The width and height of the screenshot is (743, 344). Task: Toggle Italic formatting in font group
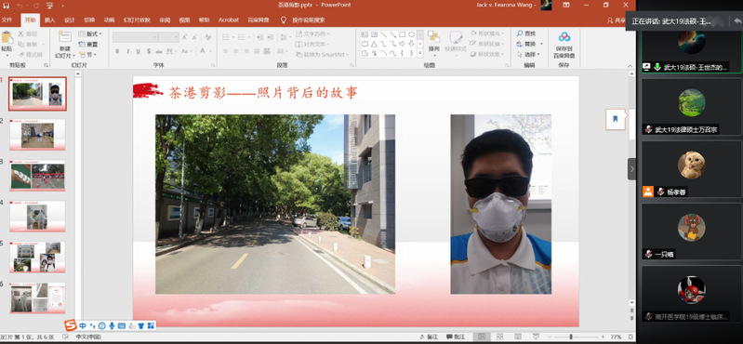(x=127, y=51)
